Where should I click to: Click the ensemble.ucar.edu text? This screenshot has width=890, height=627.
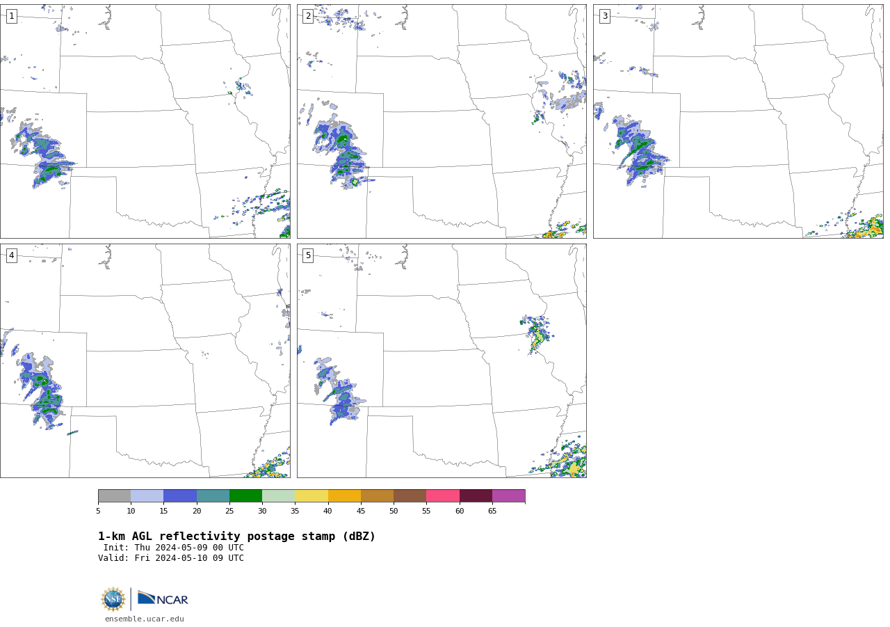(x=145, y=619)
